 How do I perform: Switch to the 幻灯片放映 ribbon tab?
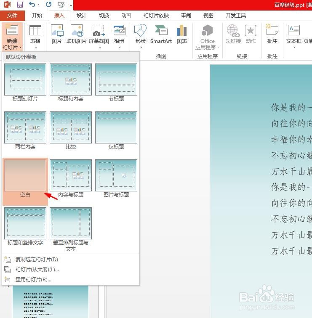pyautogui.click(x=156, y=16)
